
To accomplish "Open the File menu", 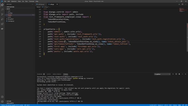I will coord(5,1).
